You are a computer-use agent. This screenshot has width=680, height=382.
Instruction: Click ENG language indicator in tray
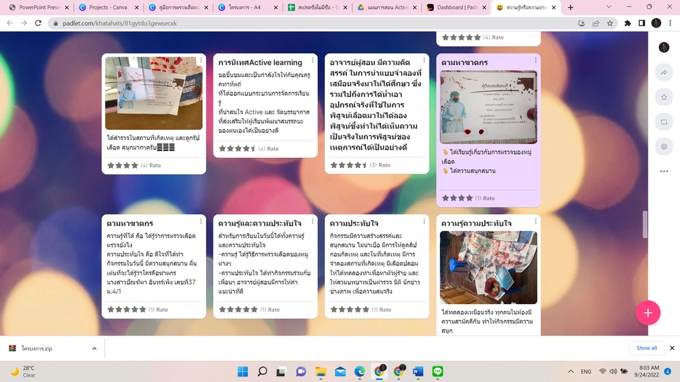point(586,372)
